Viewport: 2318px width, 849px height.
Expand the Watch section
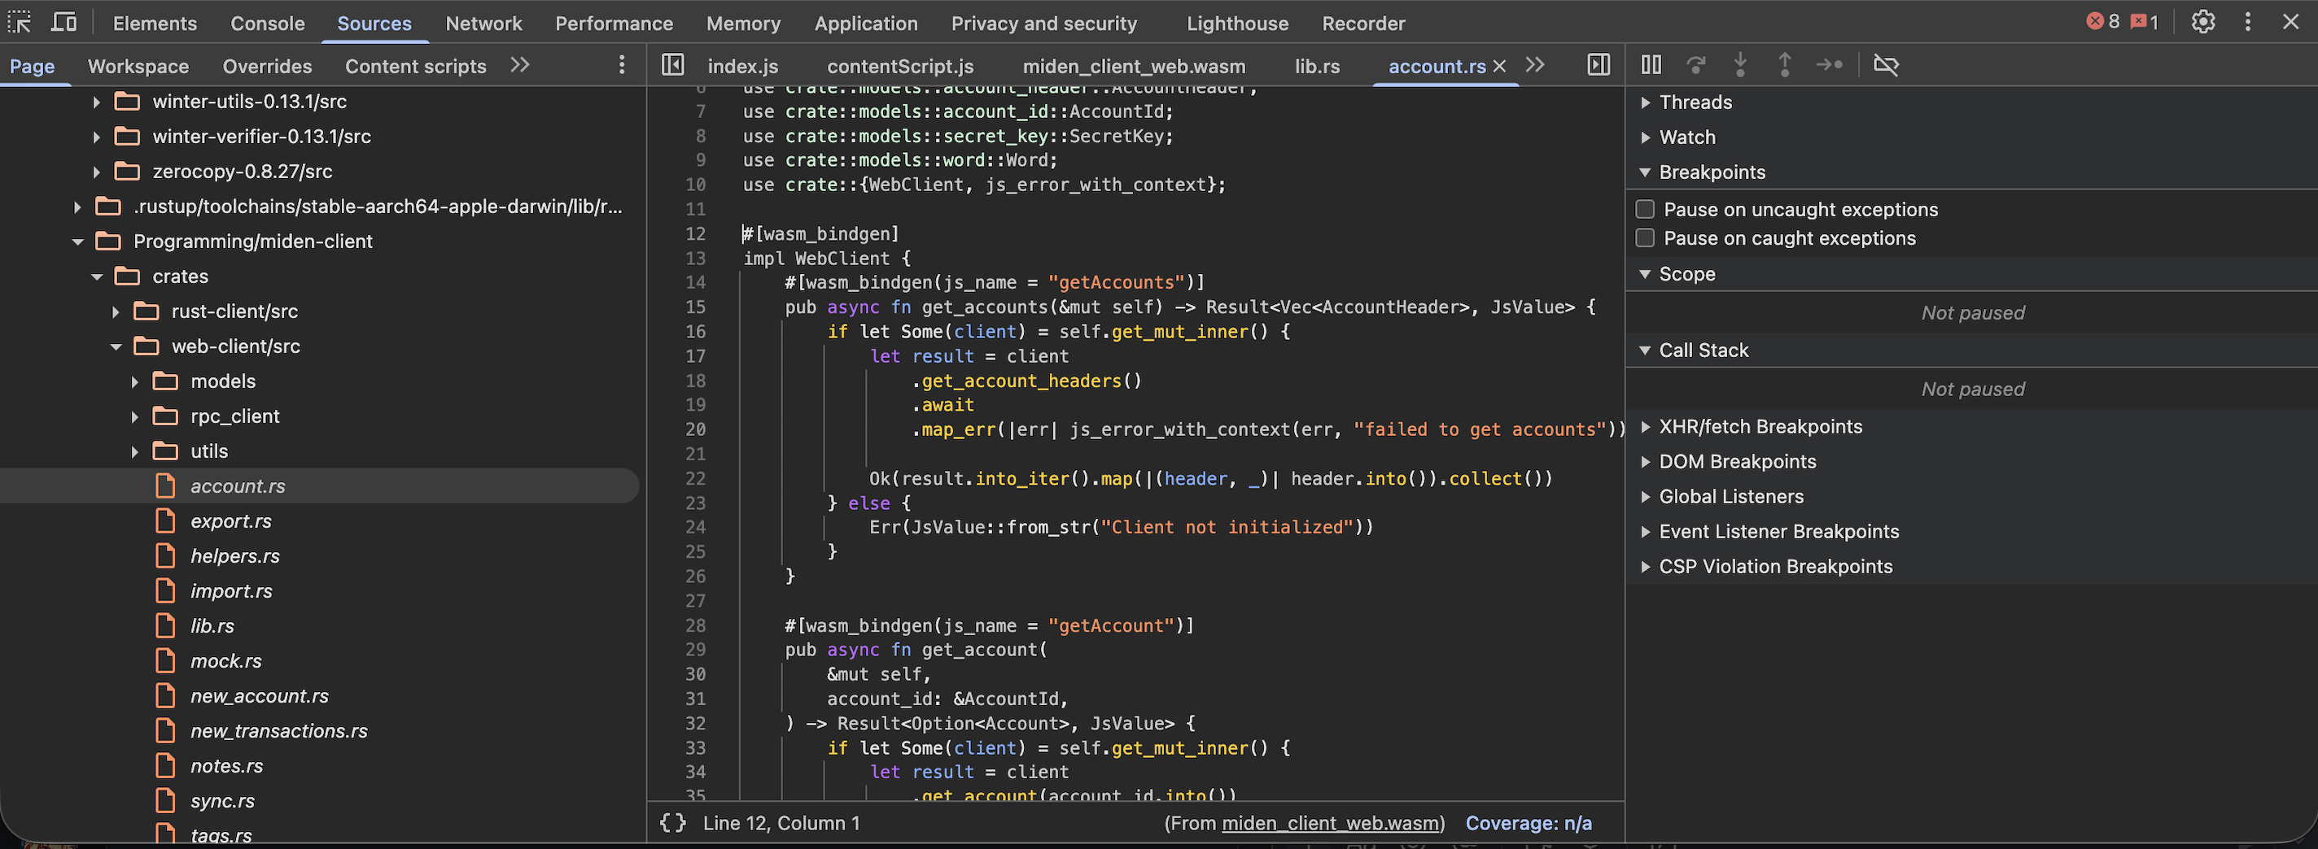pyautogui.click(x=1687, y=137)
